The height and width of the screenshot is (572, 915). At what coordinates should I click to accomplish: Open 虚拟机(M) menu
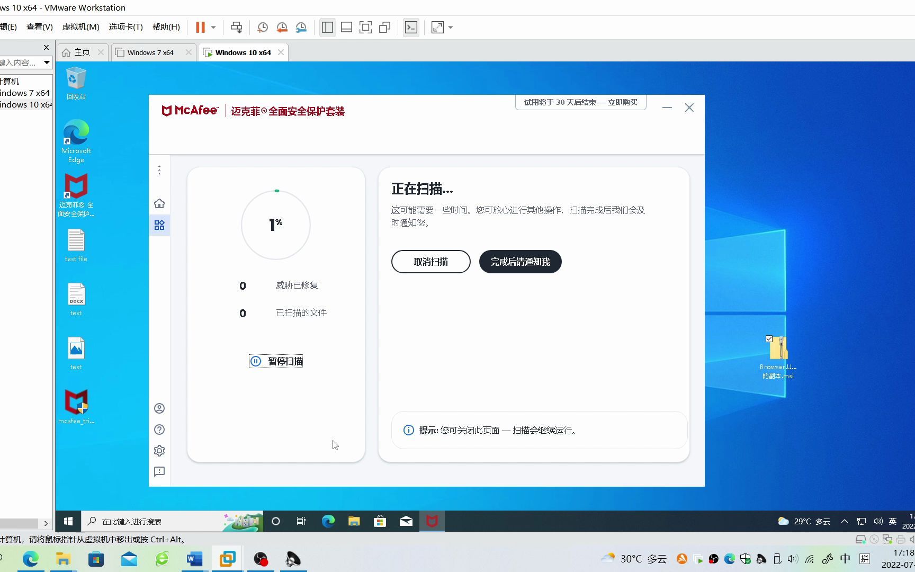pos(80,27)
